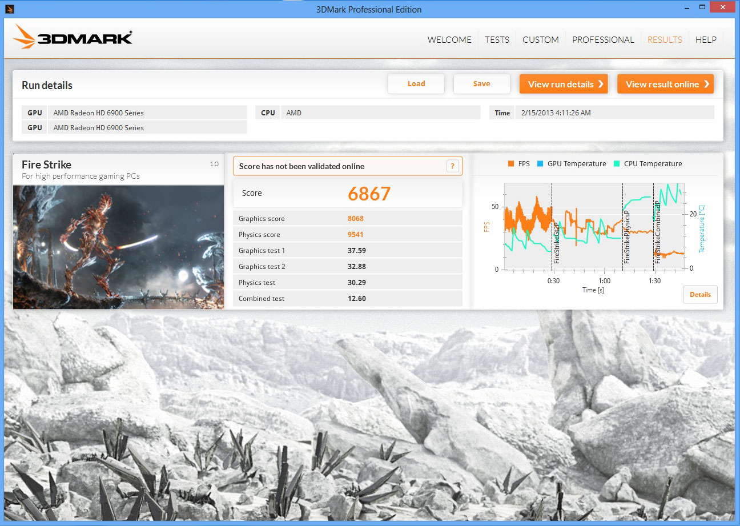Viewport: 740px width, 526px height.
Task: Click the second GPU AMD Radeon HD 6900 field
Action: point(147,127)
